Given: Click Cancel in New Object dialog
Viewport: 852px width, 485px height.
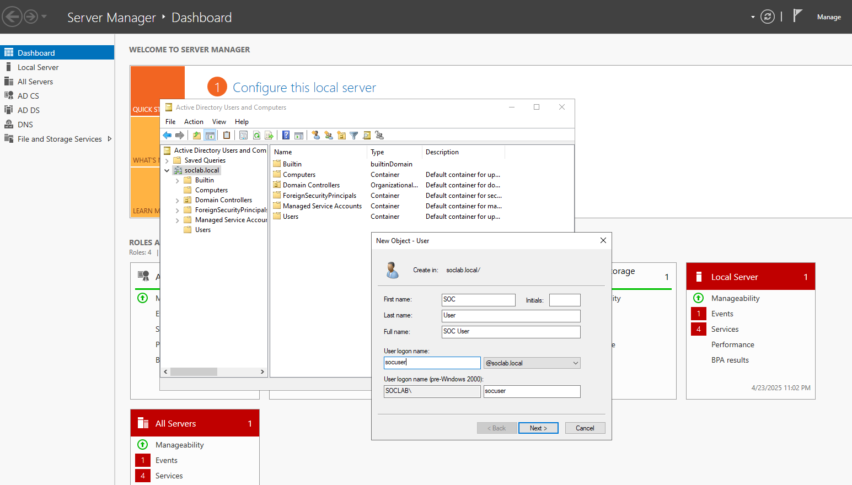Looking at the screenshot, I should click(x=585, y=428).
